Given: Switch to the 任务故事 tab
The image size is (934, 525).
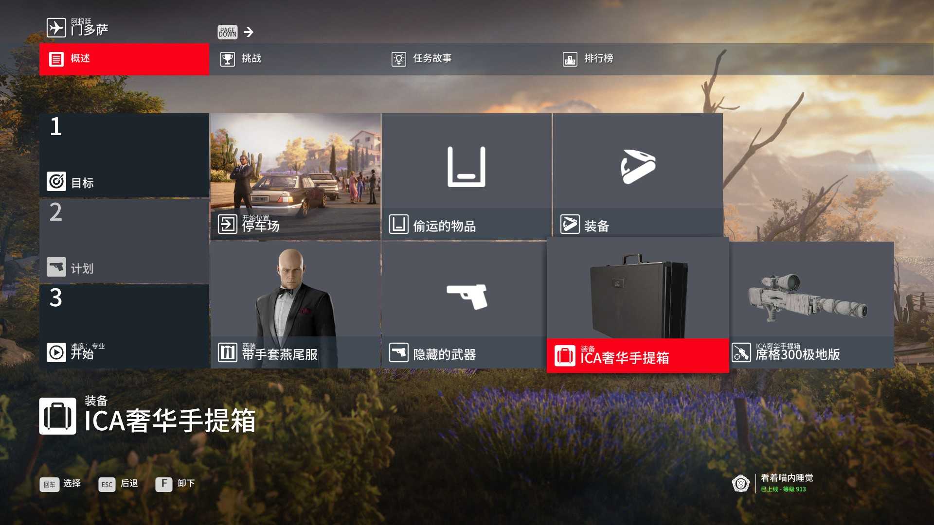Looking at the screenshot, I should [431, 58].
